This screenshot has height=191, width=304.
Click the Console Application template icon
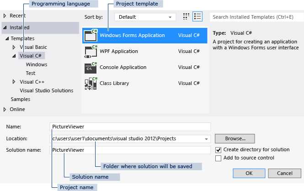click(91, 68)
